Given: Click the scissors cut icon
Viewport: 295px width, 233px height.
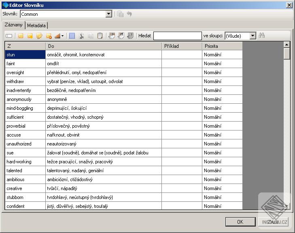Looking at the screenshot, I should click(x=81, y=36).
